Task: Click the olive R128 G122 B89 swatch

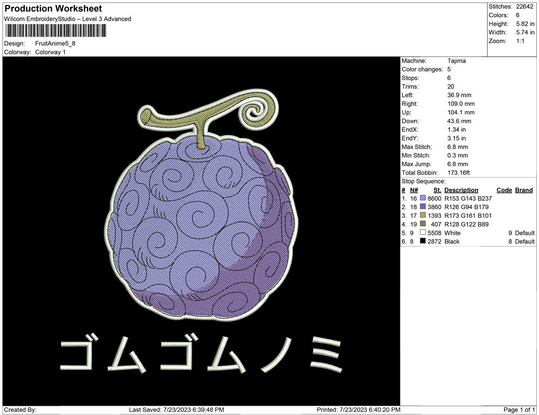Action: coord(423,224)
